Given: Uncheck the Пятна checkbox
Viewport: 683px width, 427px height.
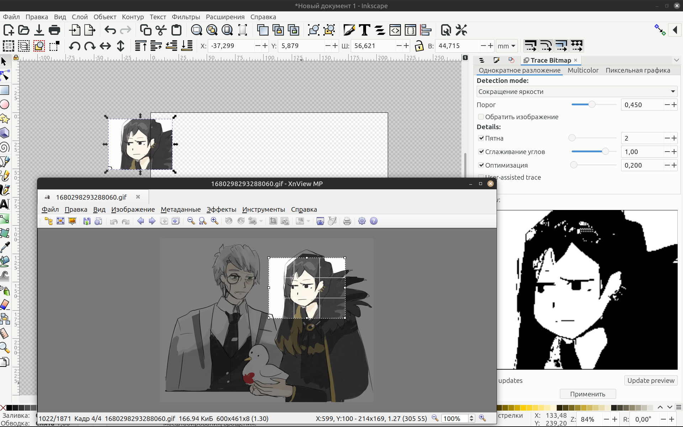Looking at the screenshot, I should click(481, 138).
